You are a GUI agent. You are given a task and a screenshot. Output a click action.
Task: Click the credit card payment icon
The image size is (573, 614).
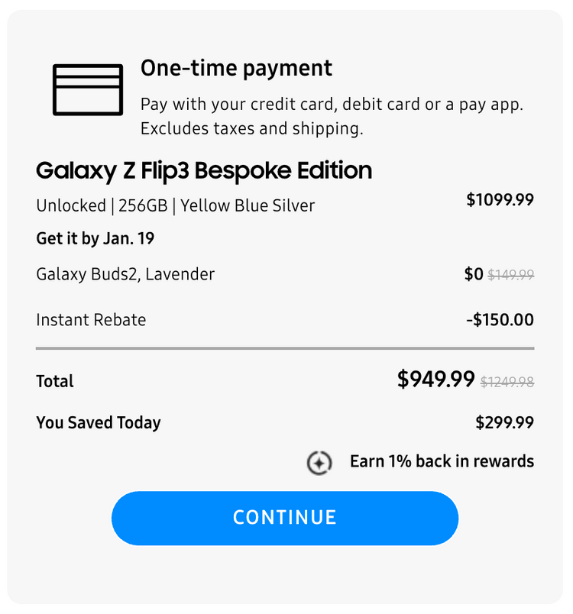87,90
